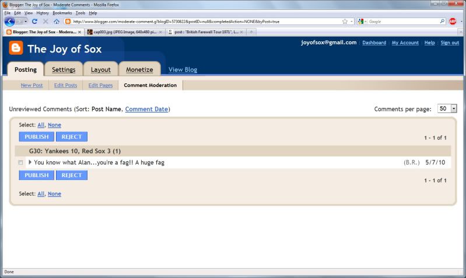Click the Firefox back arrow button

click(9, 22)
